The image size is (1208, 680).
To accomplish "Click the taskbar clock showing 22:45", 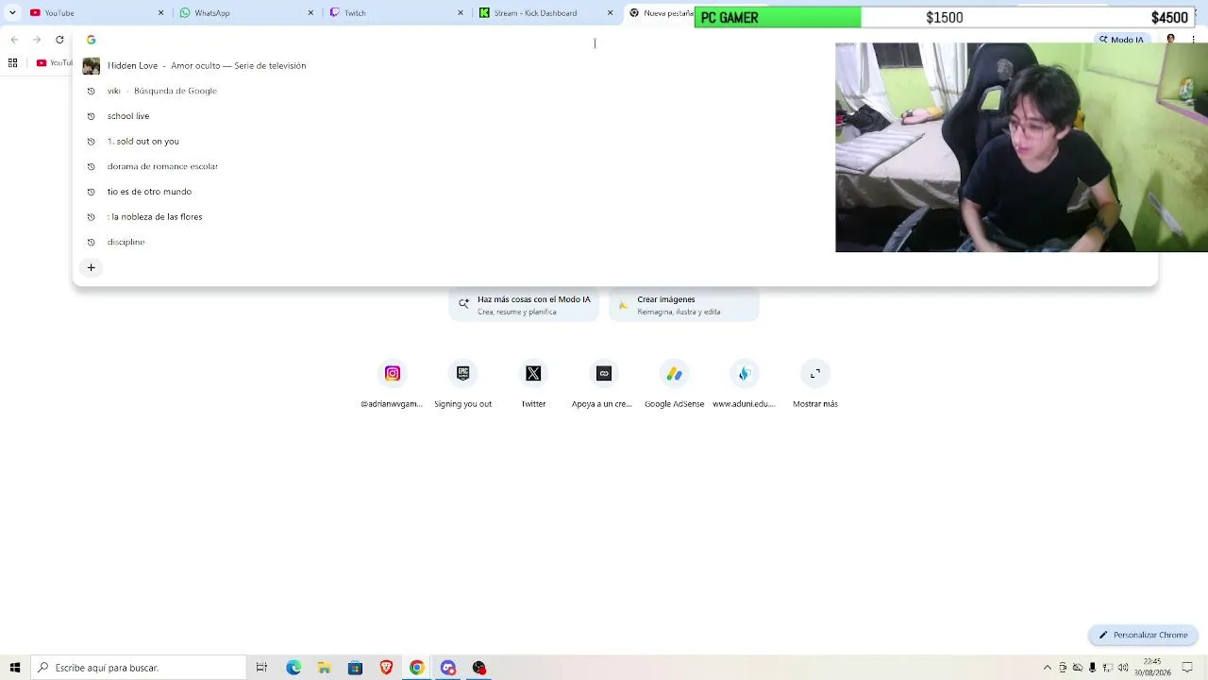I will pos(1152,668).
